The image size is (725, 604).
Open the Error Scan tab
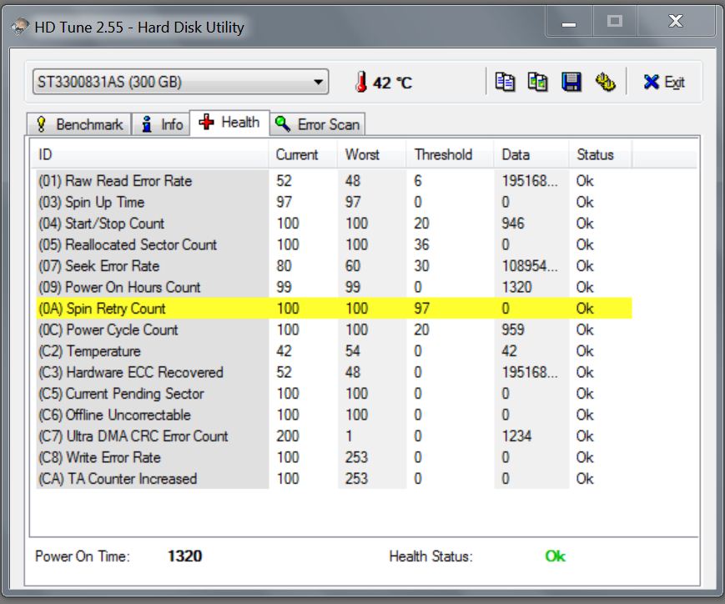(317, 124)
